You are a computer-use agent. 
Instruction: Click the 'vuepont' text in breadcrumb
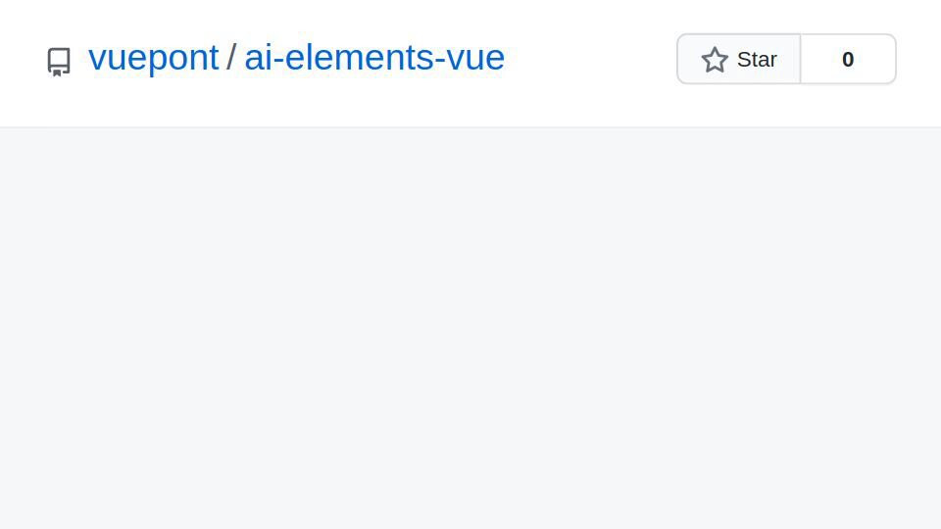[x=153, y=58]
